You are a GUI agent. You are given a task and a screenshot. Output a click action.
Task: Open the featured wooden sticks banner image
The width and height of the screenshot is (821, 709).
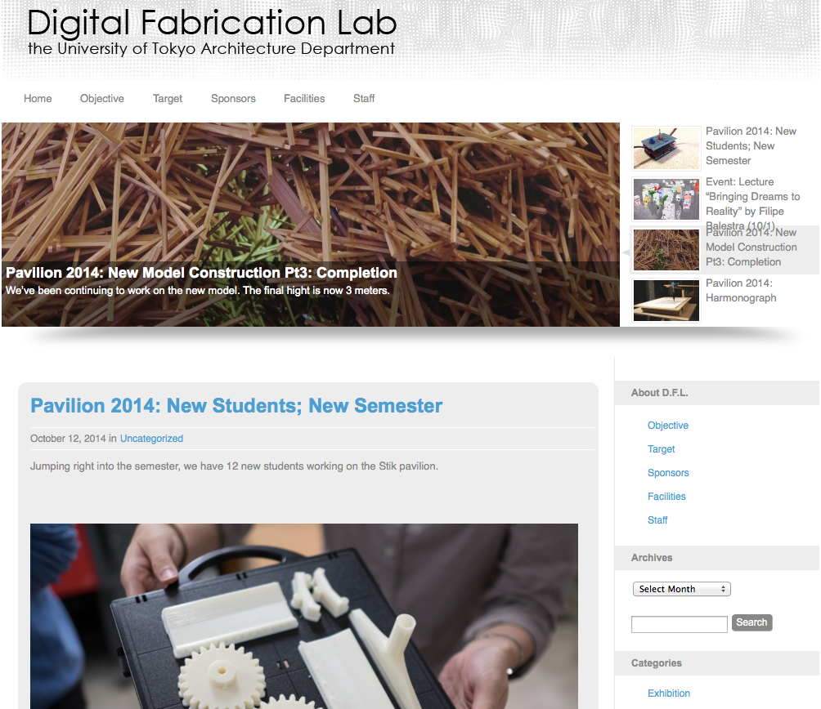(311, 225)
